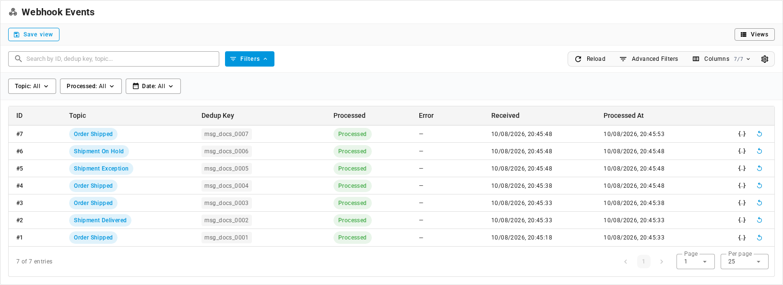View JSON payload for event #4

tap(742, 186)
